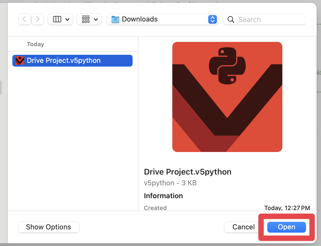Open the Downloads location dropdown
The height and width of the screenshot is (246, 321).
(212, 19)
